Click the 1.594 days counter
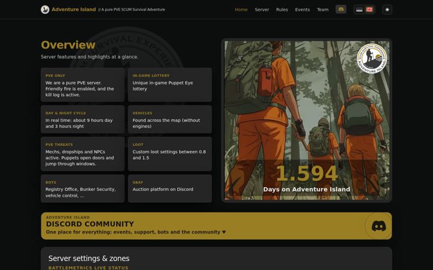This screenshot has height=270, width=433. point(307,173)
